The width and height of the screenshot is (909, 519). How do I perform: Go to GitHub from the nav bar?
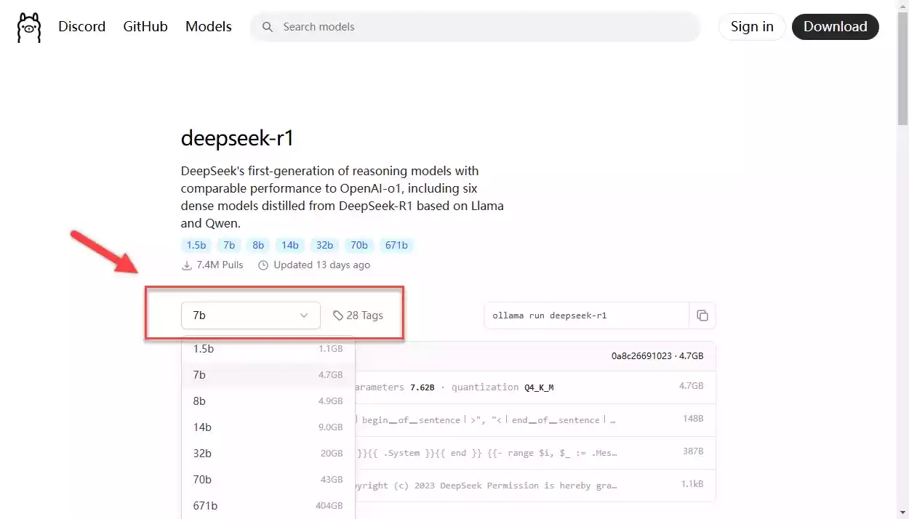pyautogui.click(x=145, y=27)
